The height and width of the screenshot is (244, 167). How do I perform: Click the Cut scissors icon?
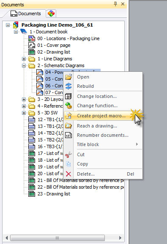click(x=68, y=155)
